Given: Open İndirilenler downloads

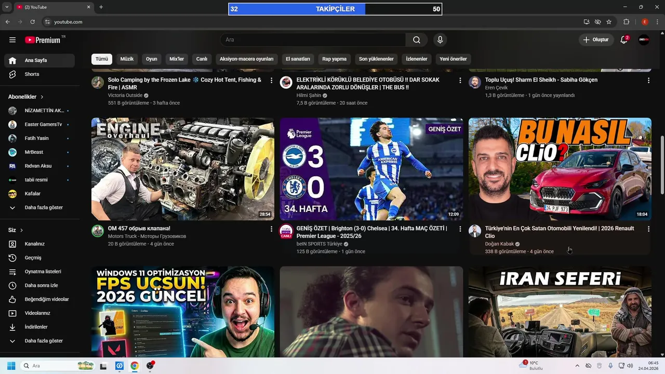Looking at the screenshot, I should click(x=39, y=327).
